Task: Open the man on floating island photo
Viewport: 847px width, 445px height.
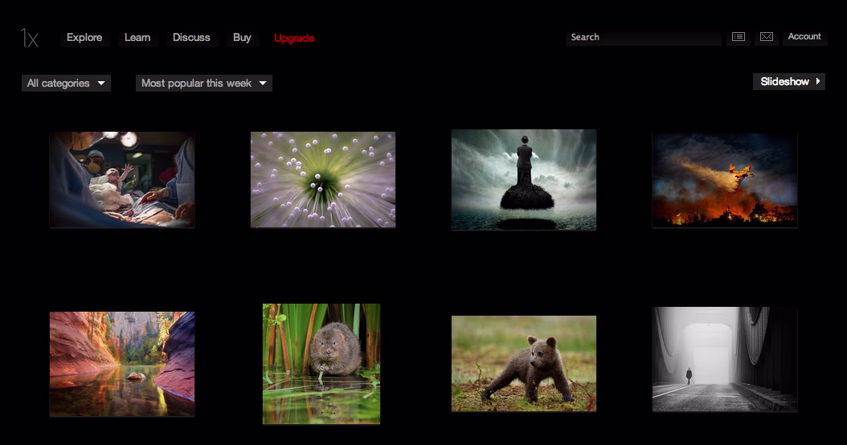Action: coord(524,180)
